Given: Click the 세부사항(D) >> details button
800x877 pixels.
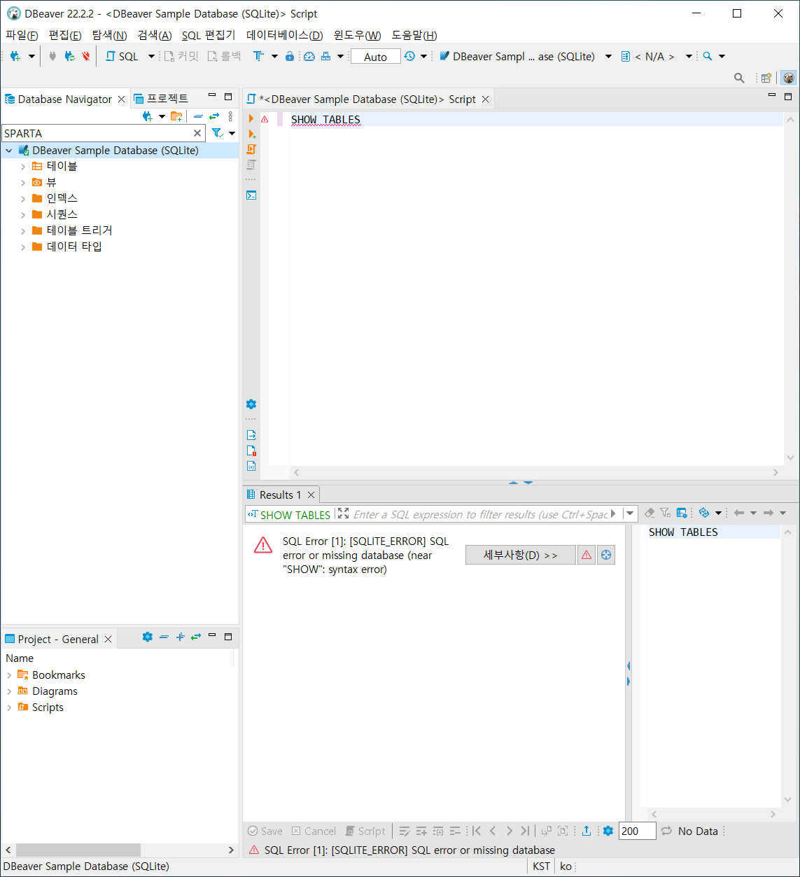Looking at the screenshot, I should coord(521,555).
